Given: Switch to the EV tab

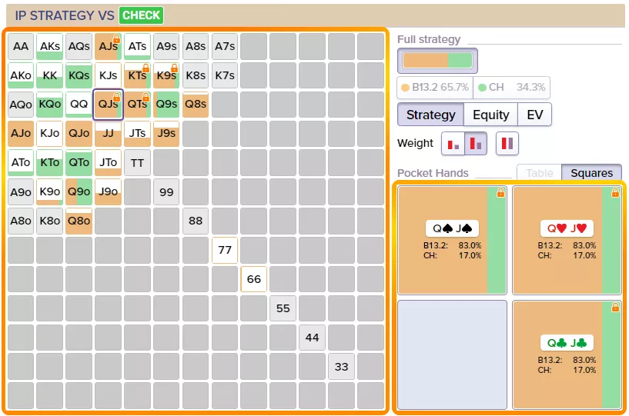Looking at the screenshot, I should tap(534, 115).
